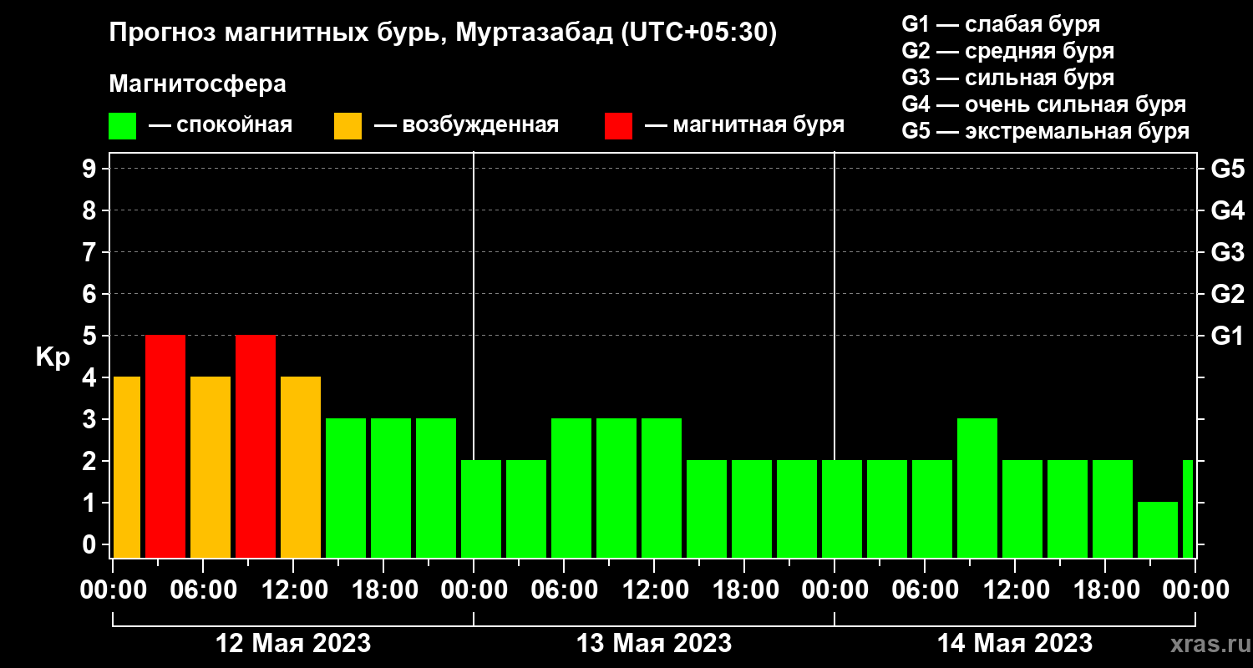Click the '12:00' time label under 14 Мая
Screen dimensions: 1253x668
point(1015,590)
